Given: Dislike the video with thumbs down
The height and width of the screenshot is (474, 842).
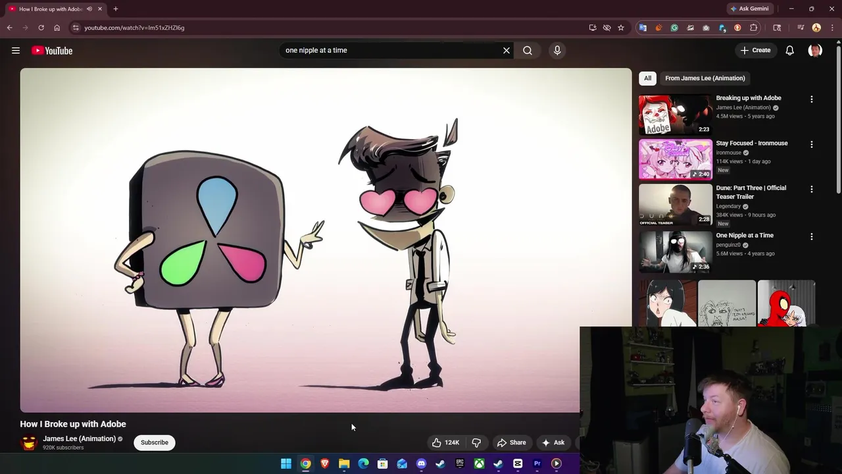Looking at the screenshot, I should pyautogui.click(x=476, y=442).
